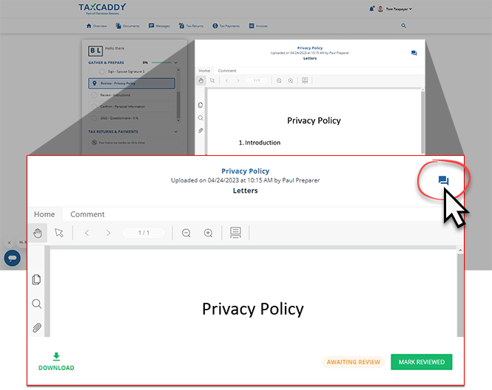Select the hand tool in the small background viewer
Viewport: 492px width, 390px height.
(x=200, y=81)
